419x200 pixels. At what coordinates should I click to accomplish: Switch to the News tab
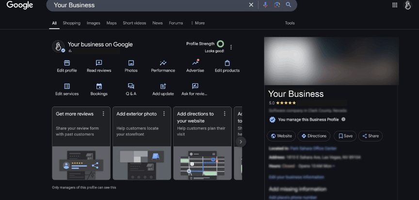tap(158, 23)
